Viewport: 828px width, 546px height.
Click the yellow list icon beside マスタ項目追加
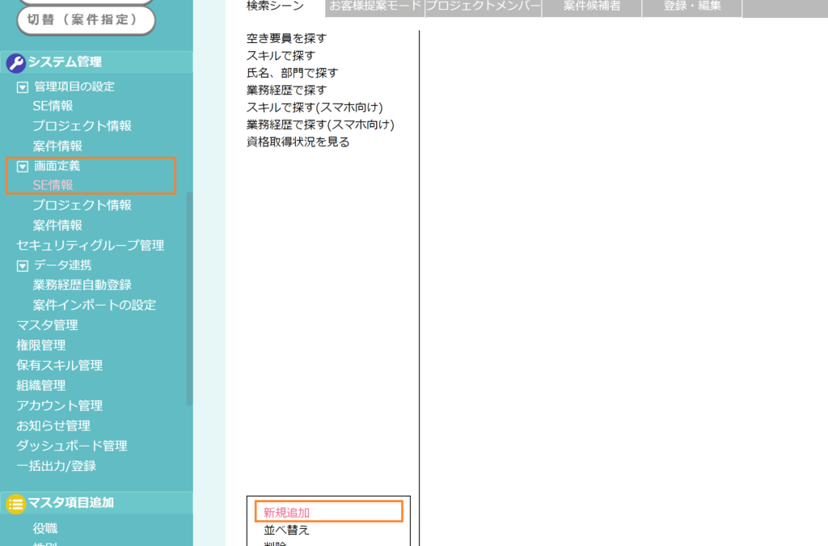pos(15,503)
